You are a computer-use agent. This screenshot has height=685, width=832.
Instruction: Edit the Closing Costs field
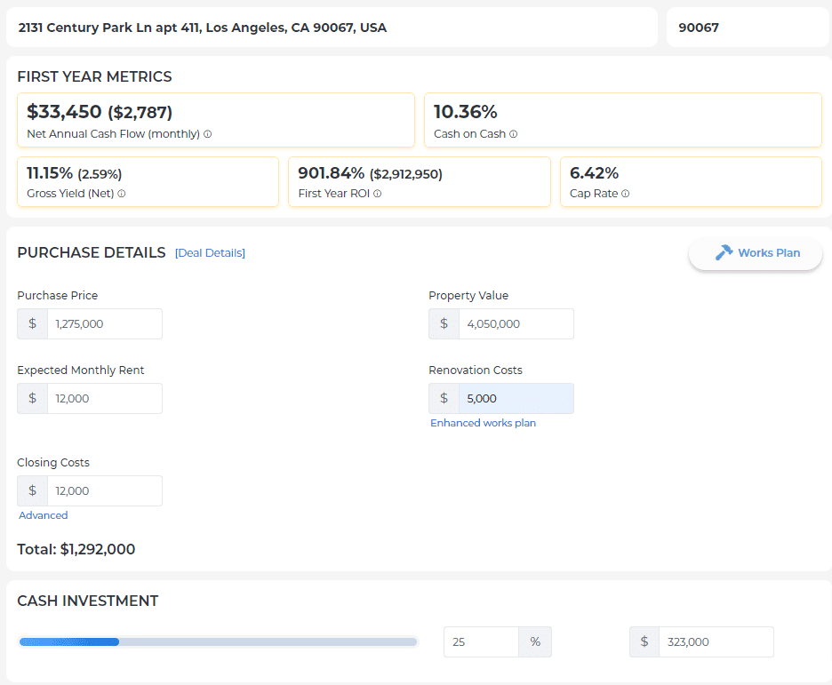105,491
